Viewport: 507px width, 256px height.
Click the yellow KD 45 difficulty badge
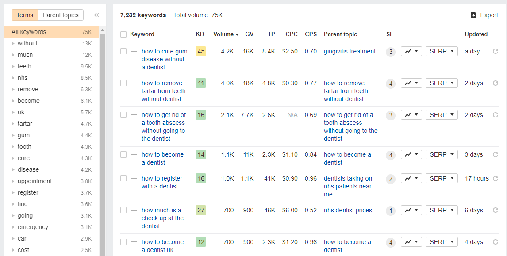[201, 51]
